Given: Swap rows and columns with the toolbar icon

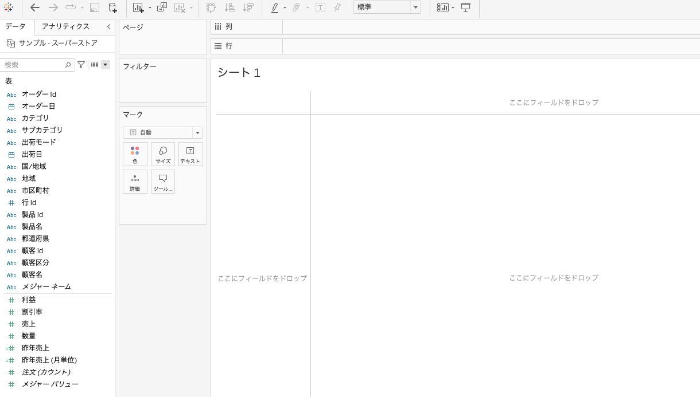Looking at the screenshot, I should [x=211, y=7].
